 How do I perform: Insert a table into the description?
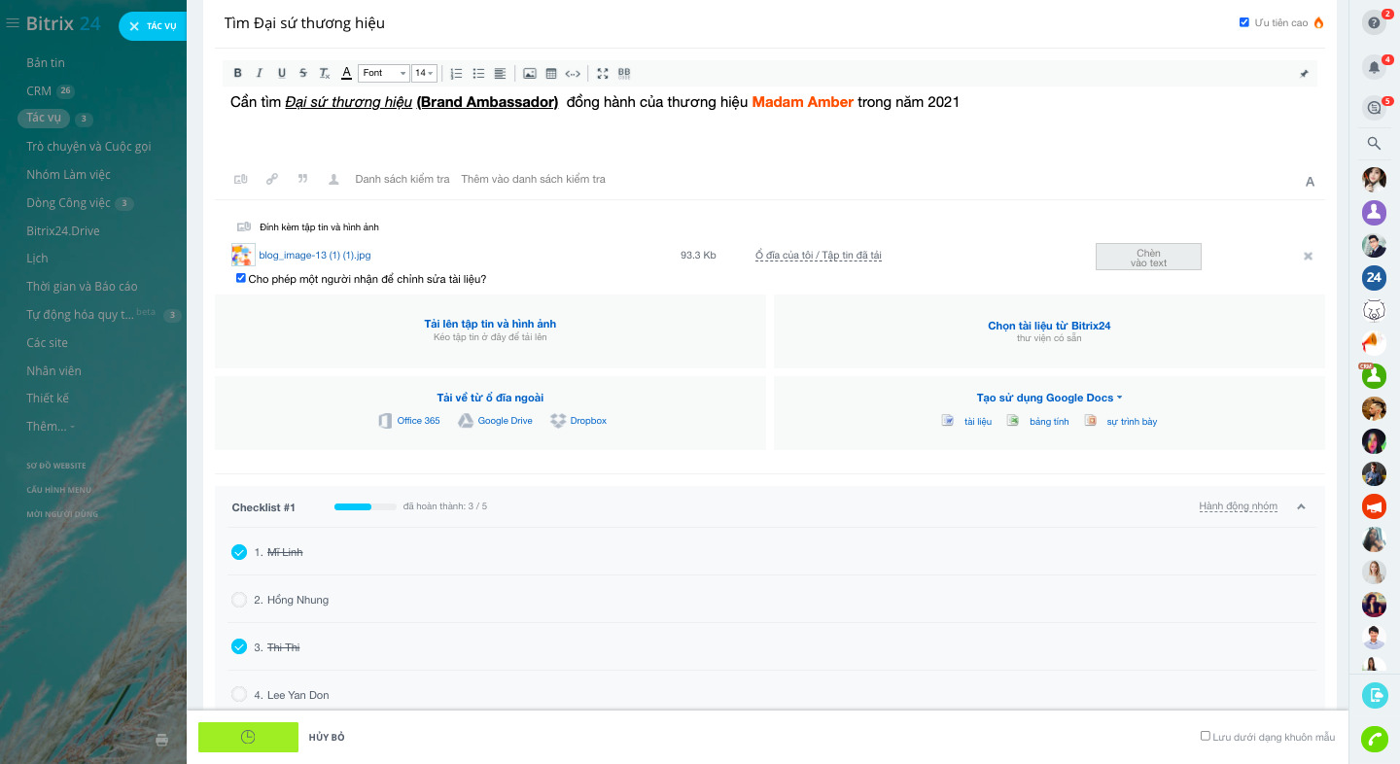pyautogui.click(x=551, y=73)
